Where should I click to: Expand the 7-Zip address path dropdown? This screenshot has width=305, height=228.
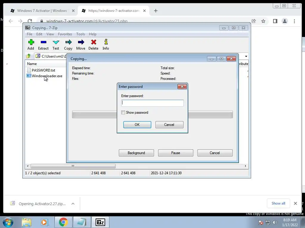coord(246,56)
